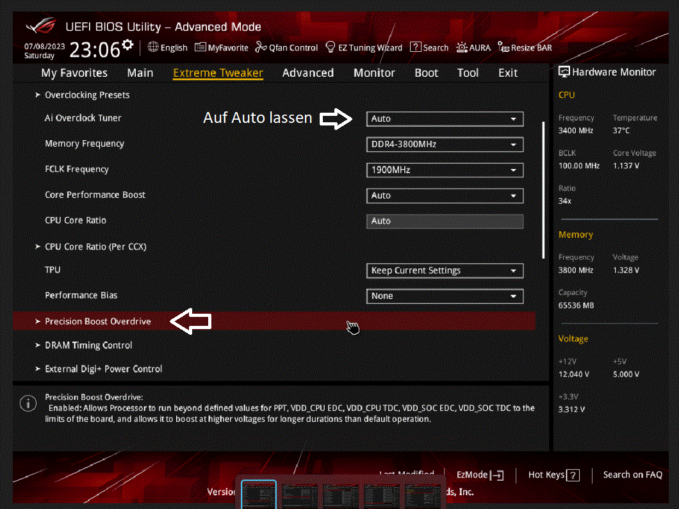Open the Advanced tab
This screenshot has width=679, height=509.
click(x=308, y=73)
